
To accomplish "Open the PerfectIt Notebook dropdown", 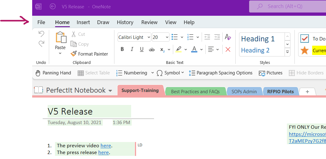I will pos(110,91).
